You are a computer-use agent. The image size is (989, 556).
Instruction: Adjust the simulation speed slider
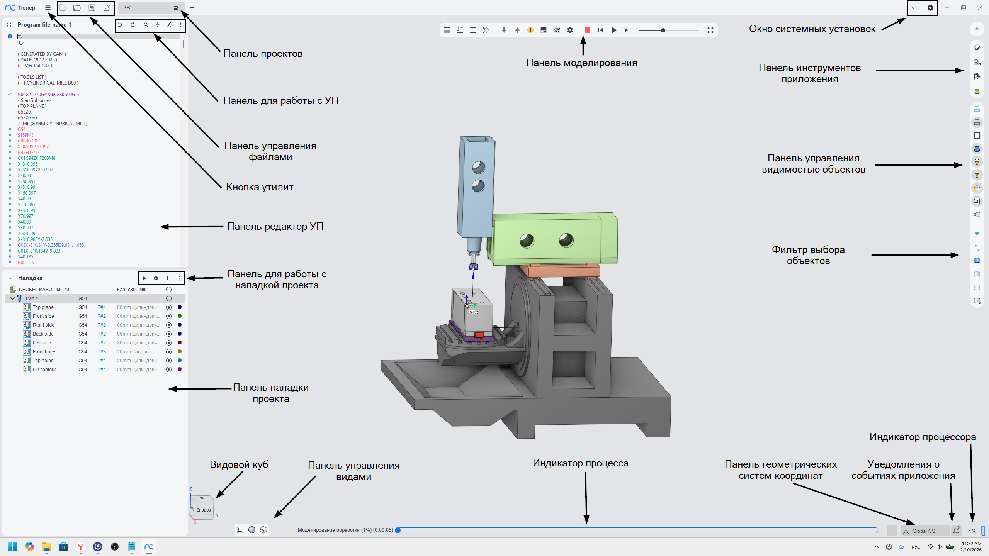(x=663, y=30)
